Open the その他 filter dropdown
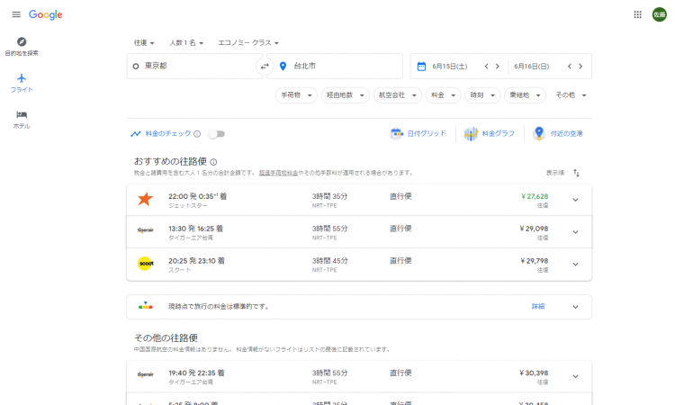Image resolution: width=675 pixels, height=405 pixels. tap(571, 95)
